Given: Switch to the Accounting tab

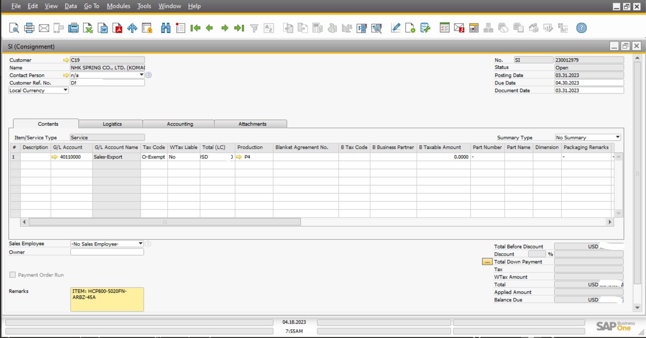Looking at the screenshot, I should [x=180, y=124].
